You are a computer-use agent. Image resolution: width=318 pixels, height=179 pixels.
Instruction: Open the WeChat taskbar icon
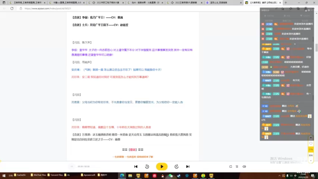pyautogui.click(x=171, y=175)
